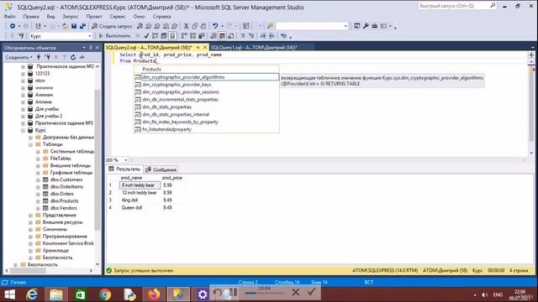Screen dimensions: 538x302
Task: Click the Save file icon in toolbar
Action: coord(74,26)
